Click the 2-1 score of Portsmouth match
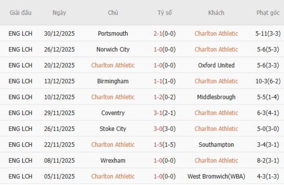This screenshot has width=284, height=185. pos(159,34)
